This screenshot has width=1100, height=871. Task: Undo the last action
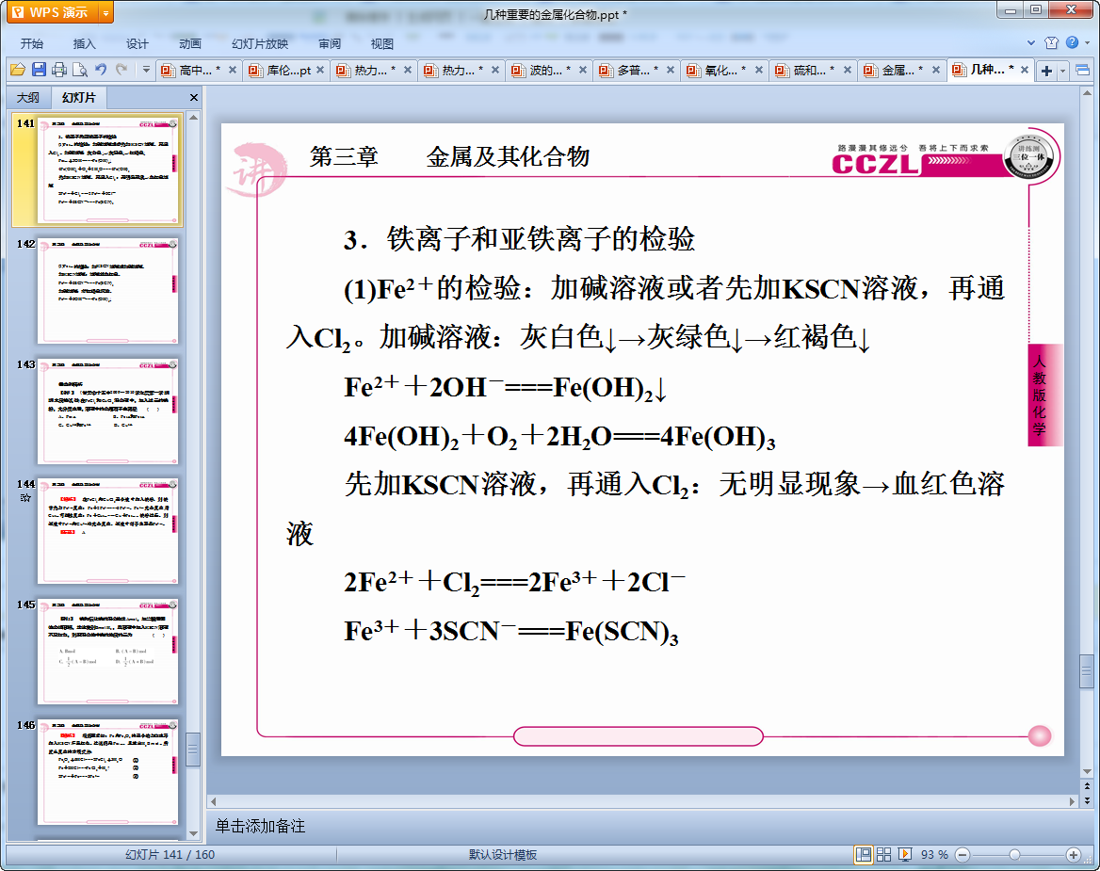tap(101, 70)
